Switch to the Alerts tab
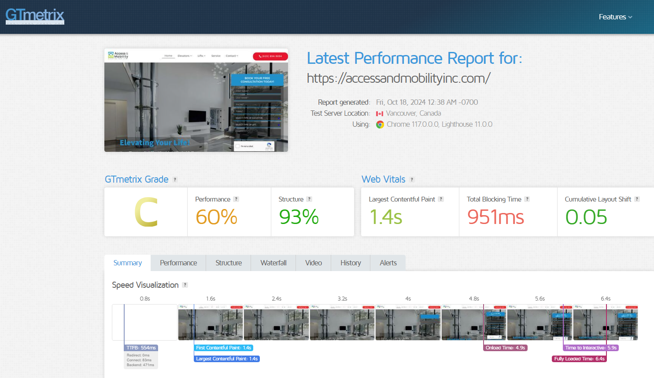Image resolution: width=654 pixels, height=378 pixels. point(388,263)
